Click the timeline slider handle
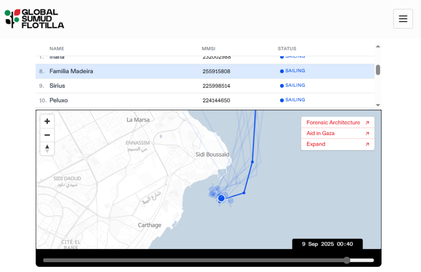 [x=347, y=260]
